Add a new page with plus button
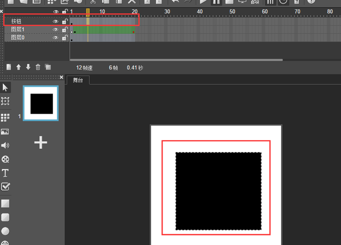The width and height of the screenshot is (341, 245). coord(41,142)
